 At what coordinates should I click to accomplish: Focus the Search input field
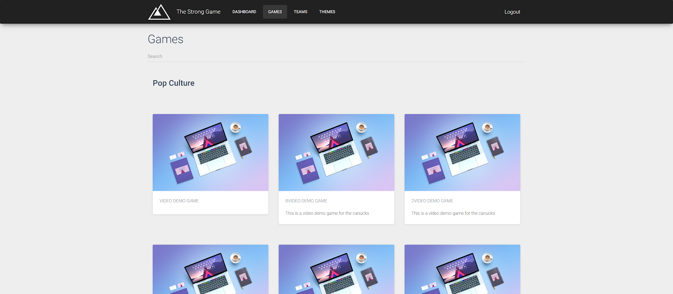point(336,56)
